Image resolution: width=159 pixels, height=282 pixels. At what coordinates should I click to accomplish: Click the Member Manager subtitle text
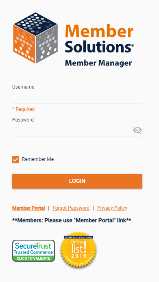click(x=98, y=63)
